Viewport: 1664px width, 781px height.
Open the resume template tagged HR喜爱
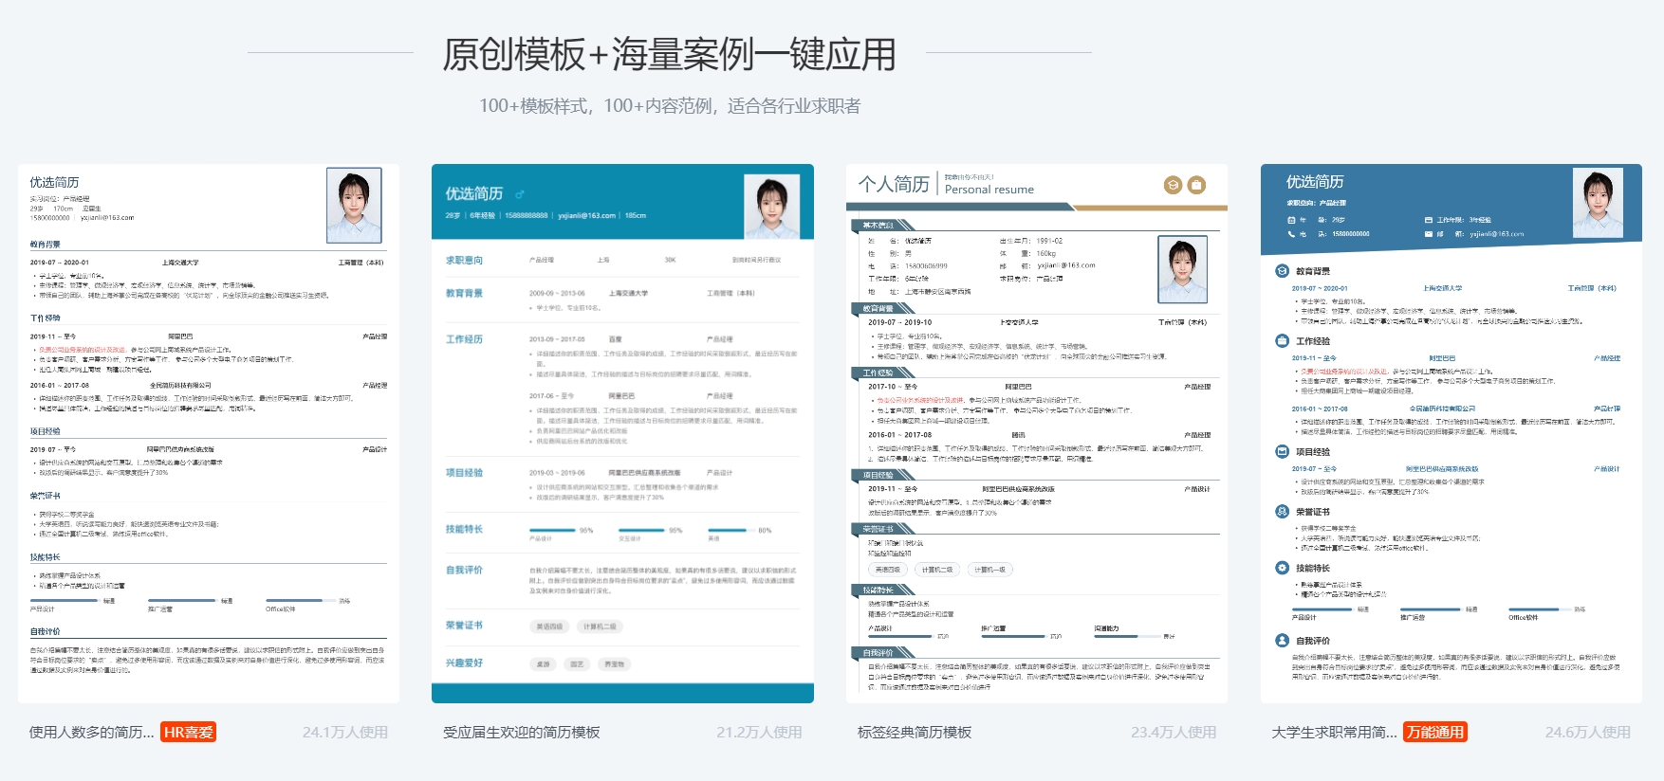[209, 433]
